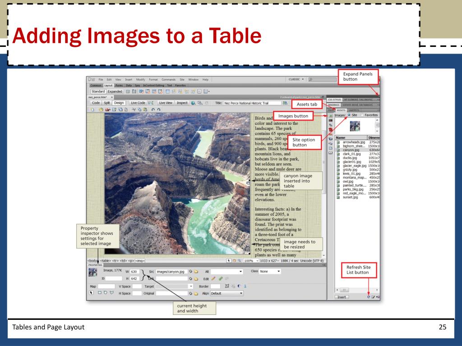Select canyon.jpg in the Assets list

click(x=358, y=150)
